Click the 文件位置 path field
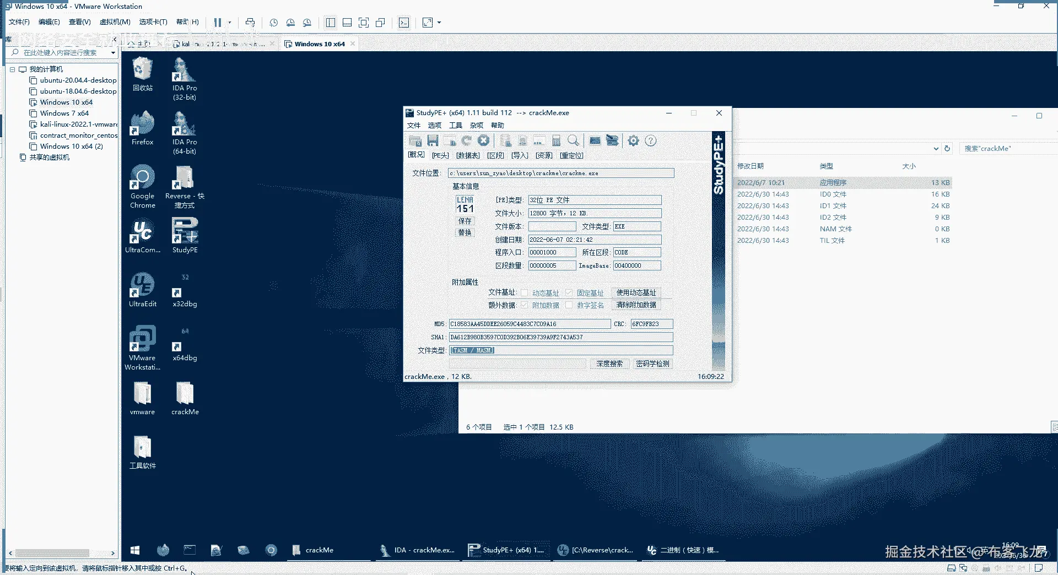Viewport: 1058px width, 575px height. [561, 173]
